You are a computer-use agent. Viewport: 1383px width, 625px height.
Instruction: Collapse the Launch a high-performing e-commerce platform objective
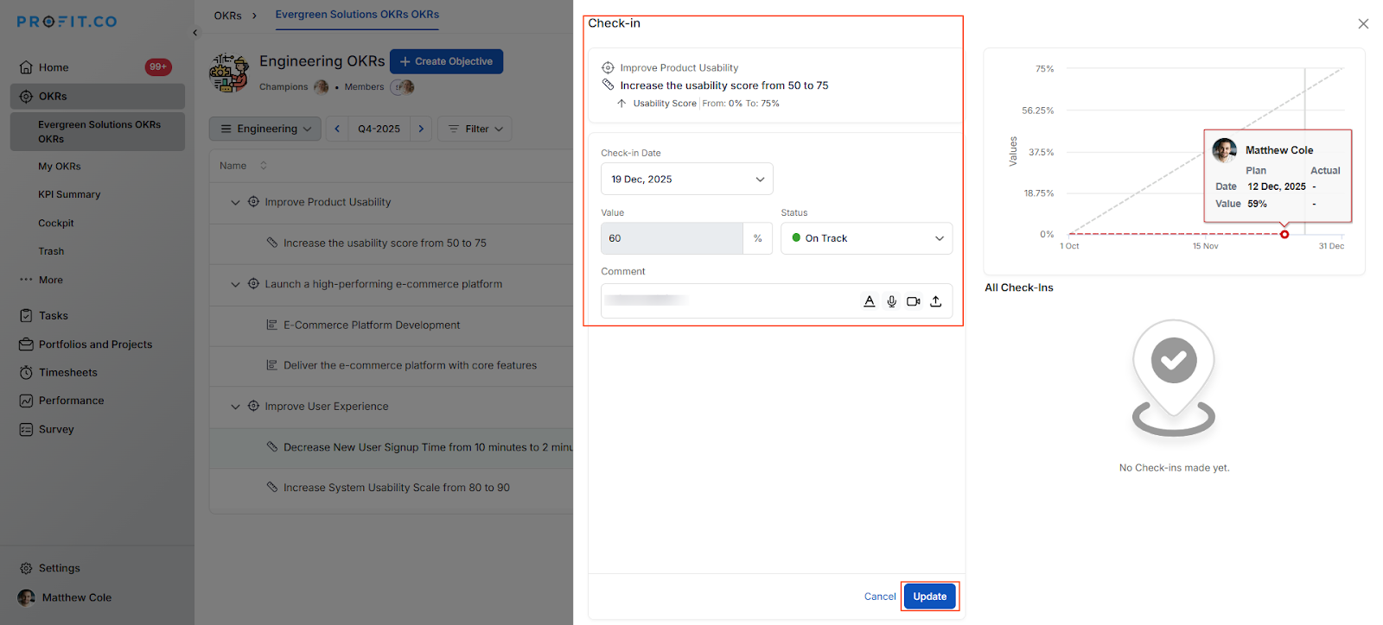(235, 284)
